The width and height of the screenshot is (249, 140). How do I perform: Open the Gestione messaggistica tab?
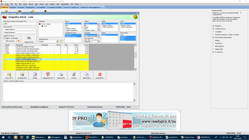(90, 7)
